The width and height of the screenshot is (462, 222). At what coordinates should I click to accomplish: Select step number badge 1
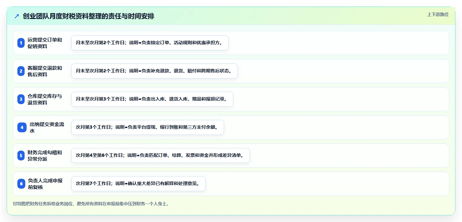point(21,43)
